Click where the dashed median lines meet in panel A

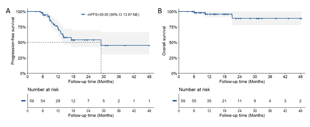click(x=101, y=43)
